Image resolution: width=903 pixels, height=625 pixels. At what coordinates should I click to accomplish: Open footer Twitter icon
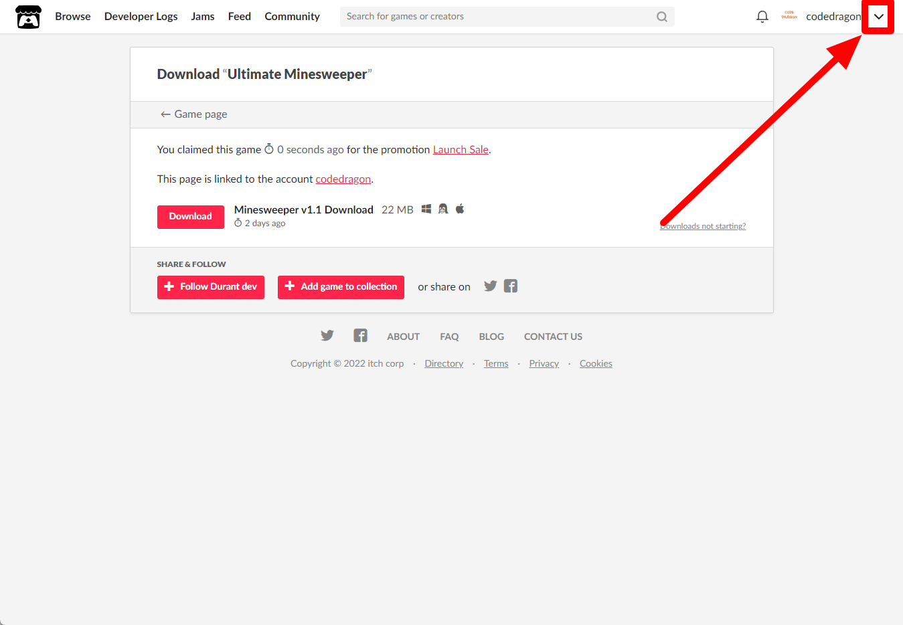[x=327, y=336]
